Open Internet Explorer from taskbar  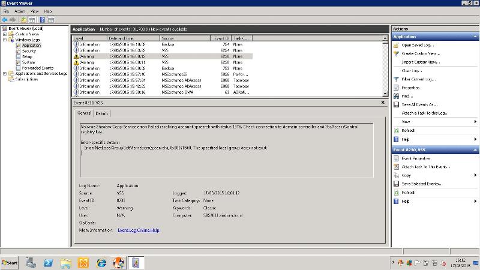tap(101, 263)
